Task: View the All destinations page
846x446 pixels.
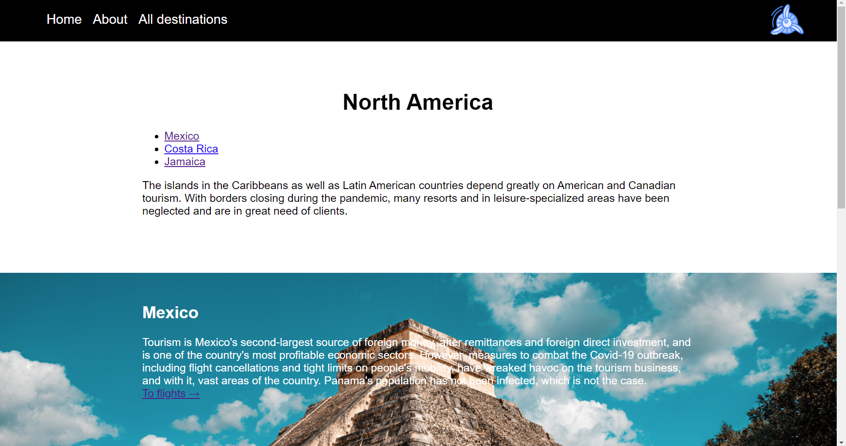Action: pos(183,19)
